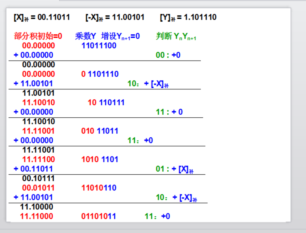
Task: Click the green heading "判断 YnYn+1"
Action: (x=176, y=36)
